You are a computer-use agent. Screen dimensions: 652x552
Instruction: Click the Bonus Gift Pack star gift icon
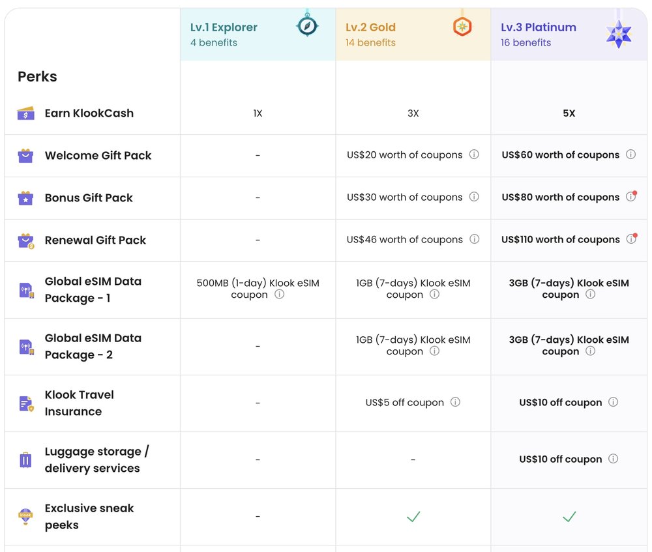(x=25, y=197)
